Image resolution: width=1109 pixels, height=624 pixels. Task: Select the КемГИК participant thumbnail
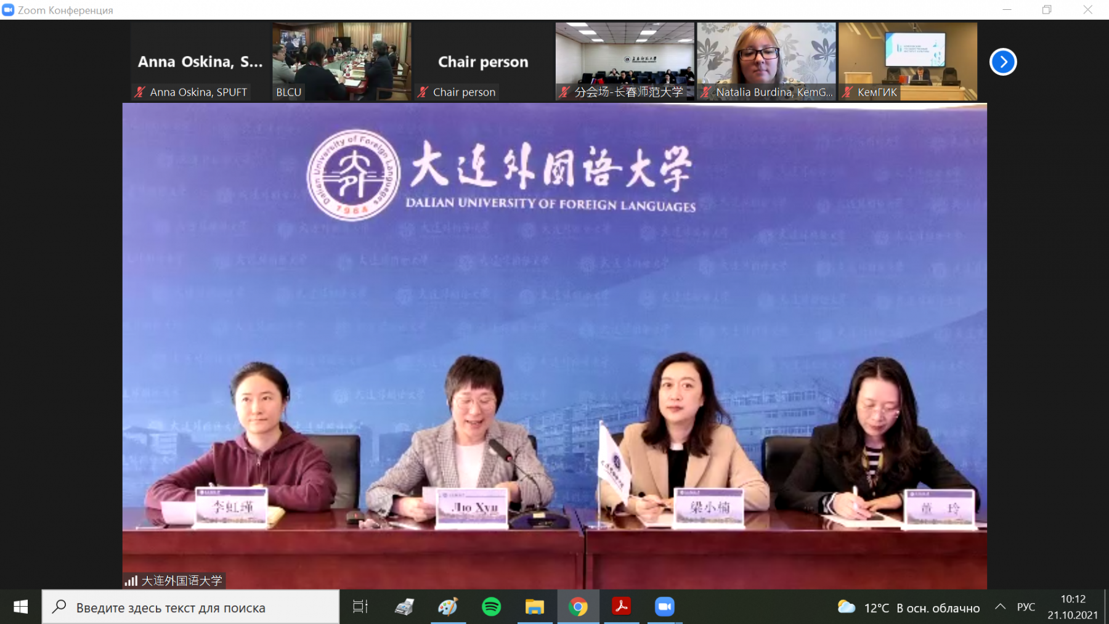(x=908, y=61)
